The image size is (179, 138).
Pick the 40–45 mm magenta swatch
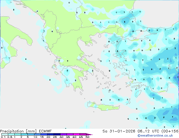77,134
